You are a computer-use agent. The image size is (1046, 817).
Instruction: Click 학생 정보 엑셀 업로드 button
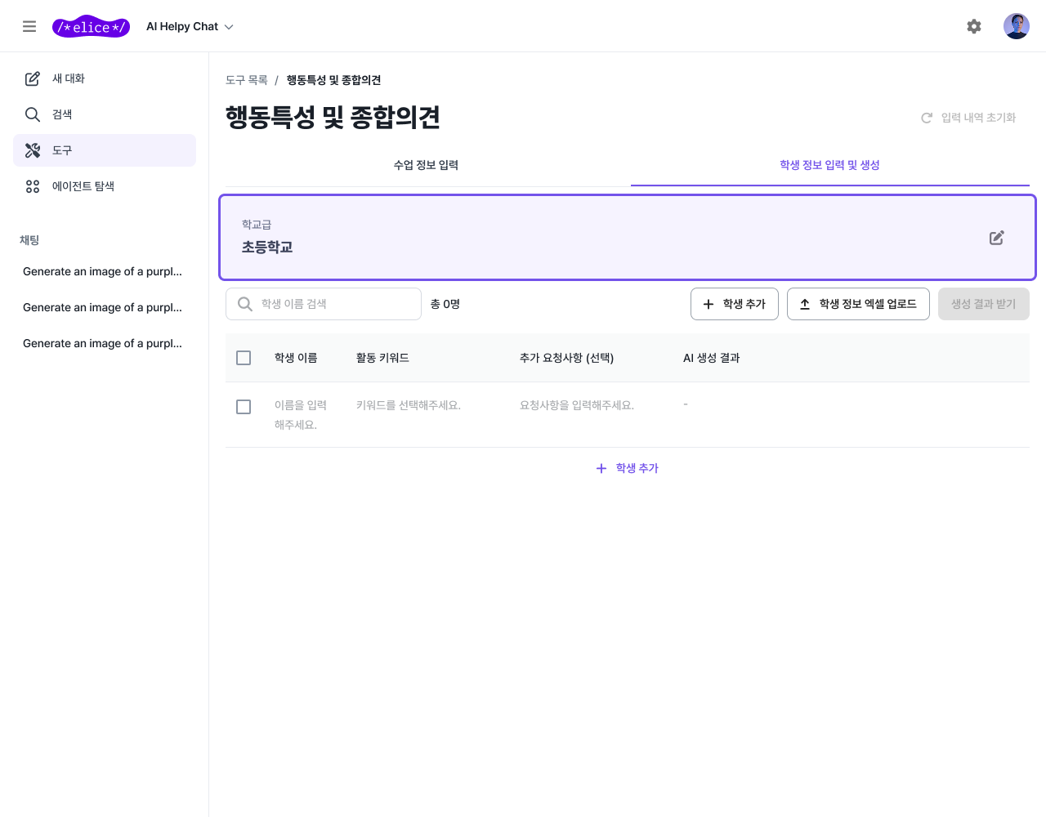pos(858,304)
